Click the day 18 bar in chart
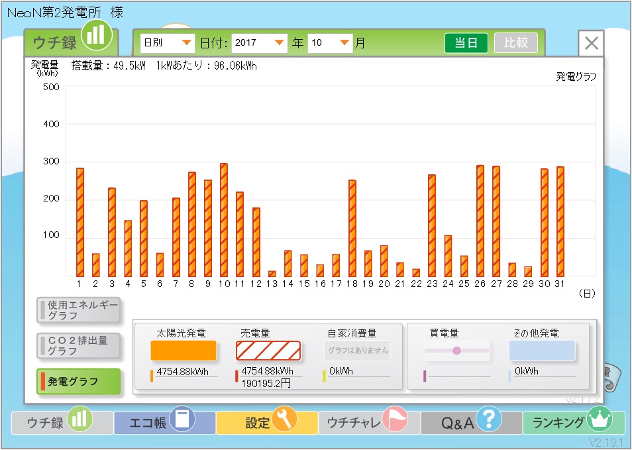Viewport: 632px width, 450px height. pos(352,228)
